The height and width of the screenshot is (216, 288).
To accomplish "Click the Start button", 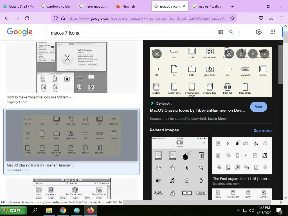I will [x=13, y=210].
